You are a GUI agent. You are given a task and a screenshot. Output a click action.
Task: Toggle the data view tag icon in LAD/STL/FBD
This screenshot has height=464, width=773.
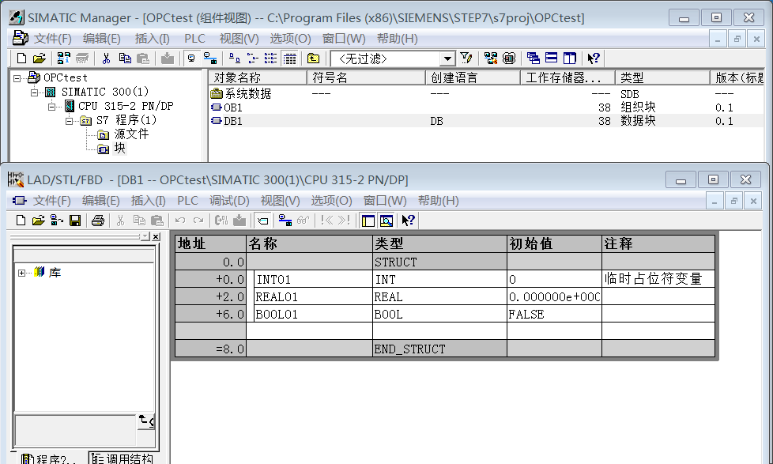pos(262,220)
